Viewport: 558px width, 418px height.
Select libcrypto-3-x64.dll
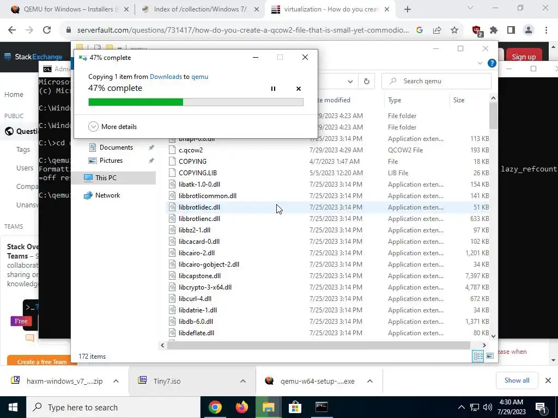(205, 287)
